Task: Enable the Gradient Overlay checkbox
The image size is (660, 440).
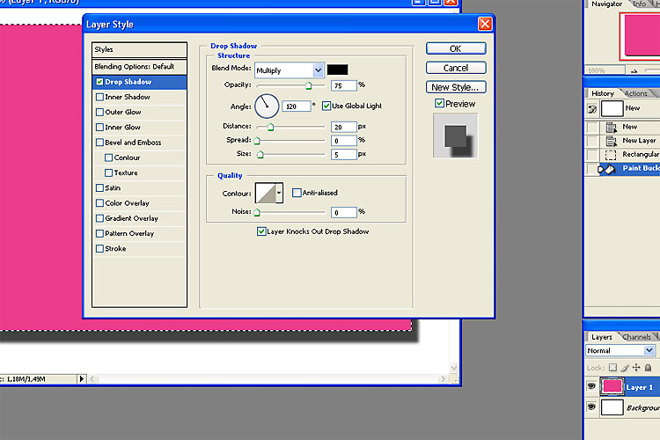Action: tap(99, 218)
